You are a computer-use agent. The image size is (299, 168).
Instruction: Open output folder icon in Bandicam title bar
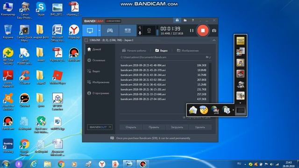pos(185,20)
